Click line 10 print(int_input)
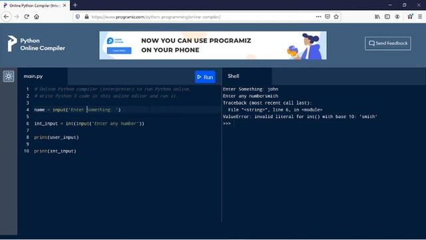 (55, 151)
